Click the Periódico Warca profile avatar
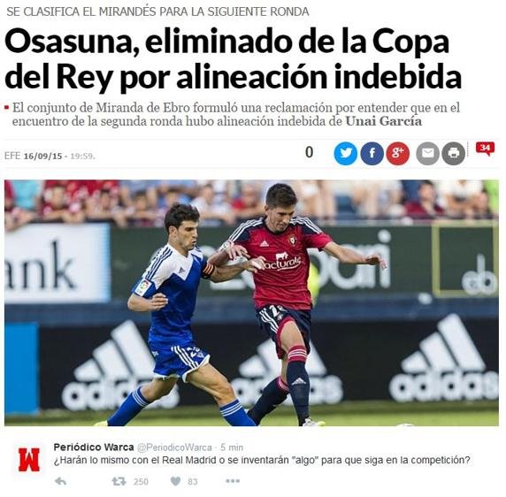The image size is (506, 497). pos(28,459)
